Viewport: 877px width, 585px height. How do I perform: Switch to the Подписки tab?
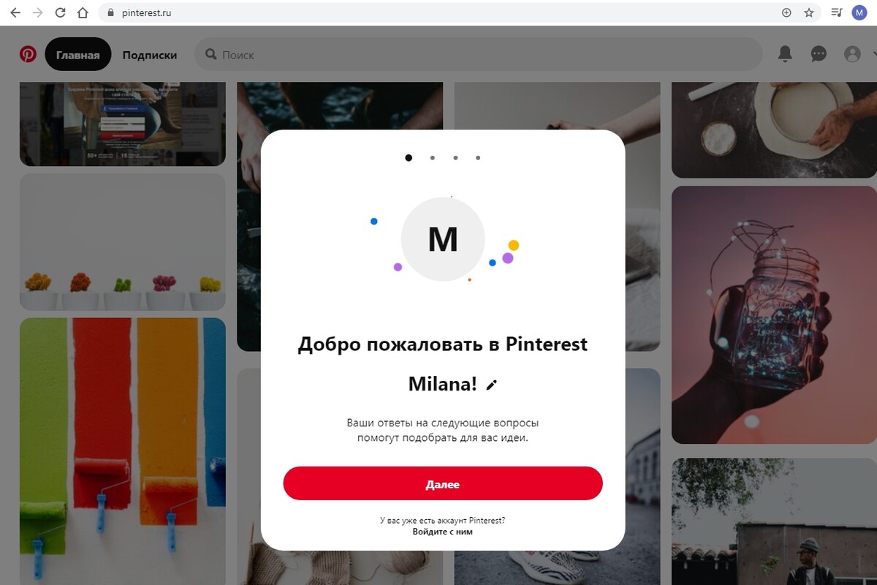pyautogui.click(x=150, y=55)
